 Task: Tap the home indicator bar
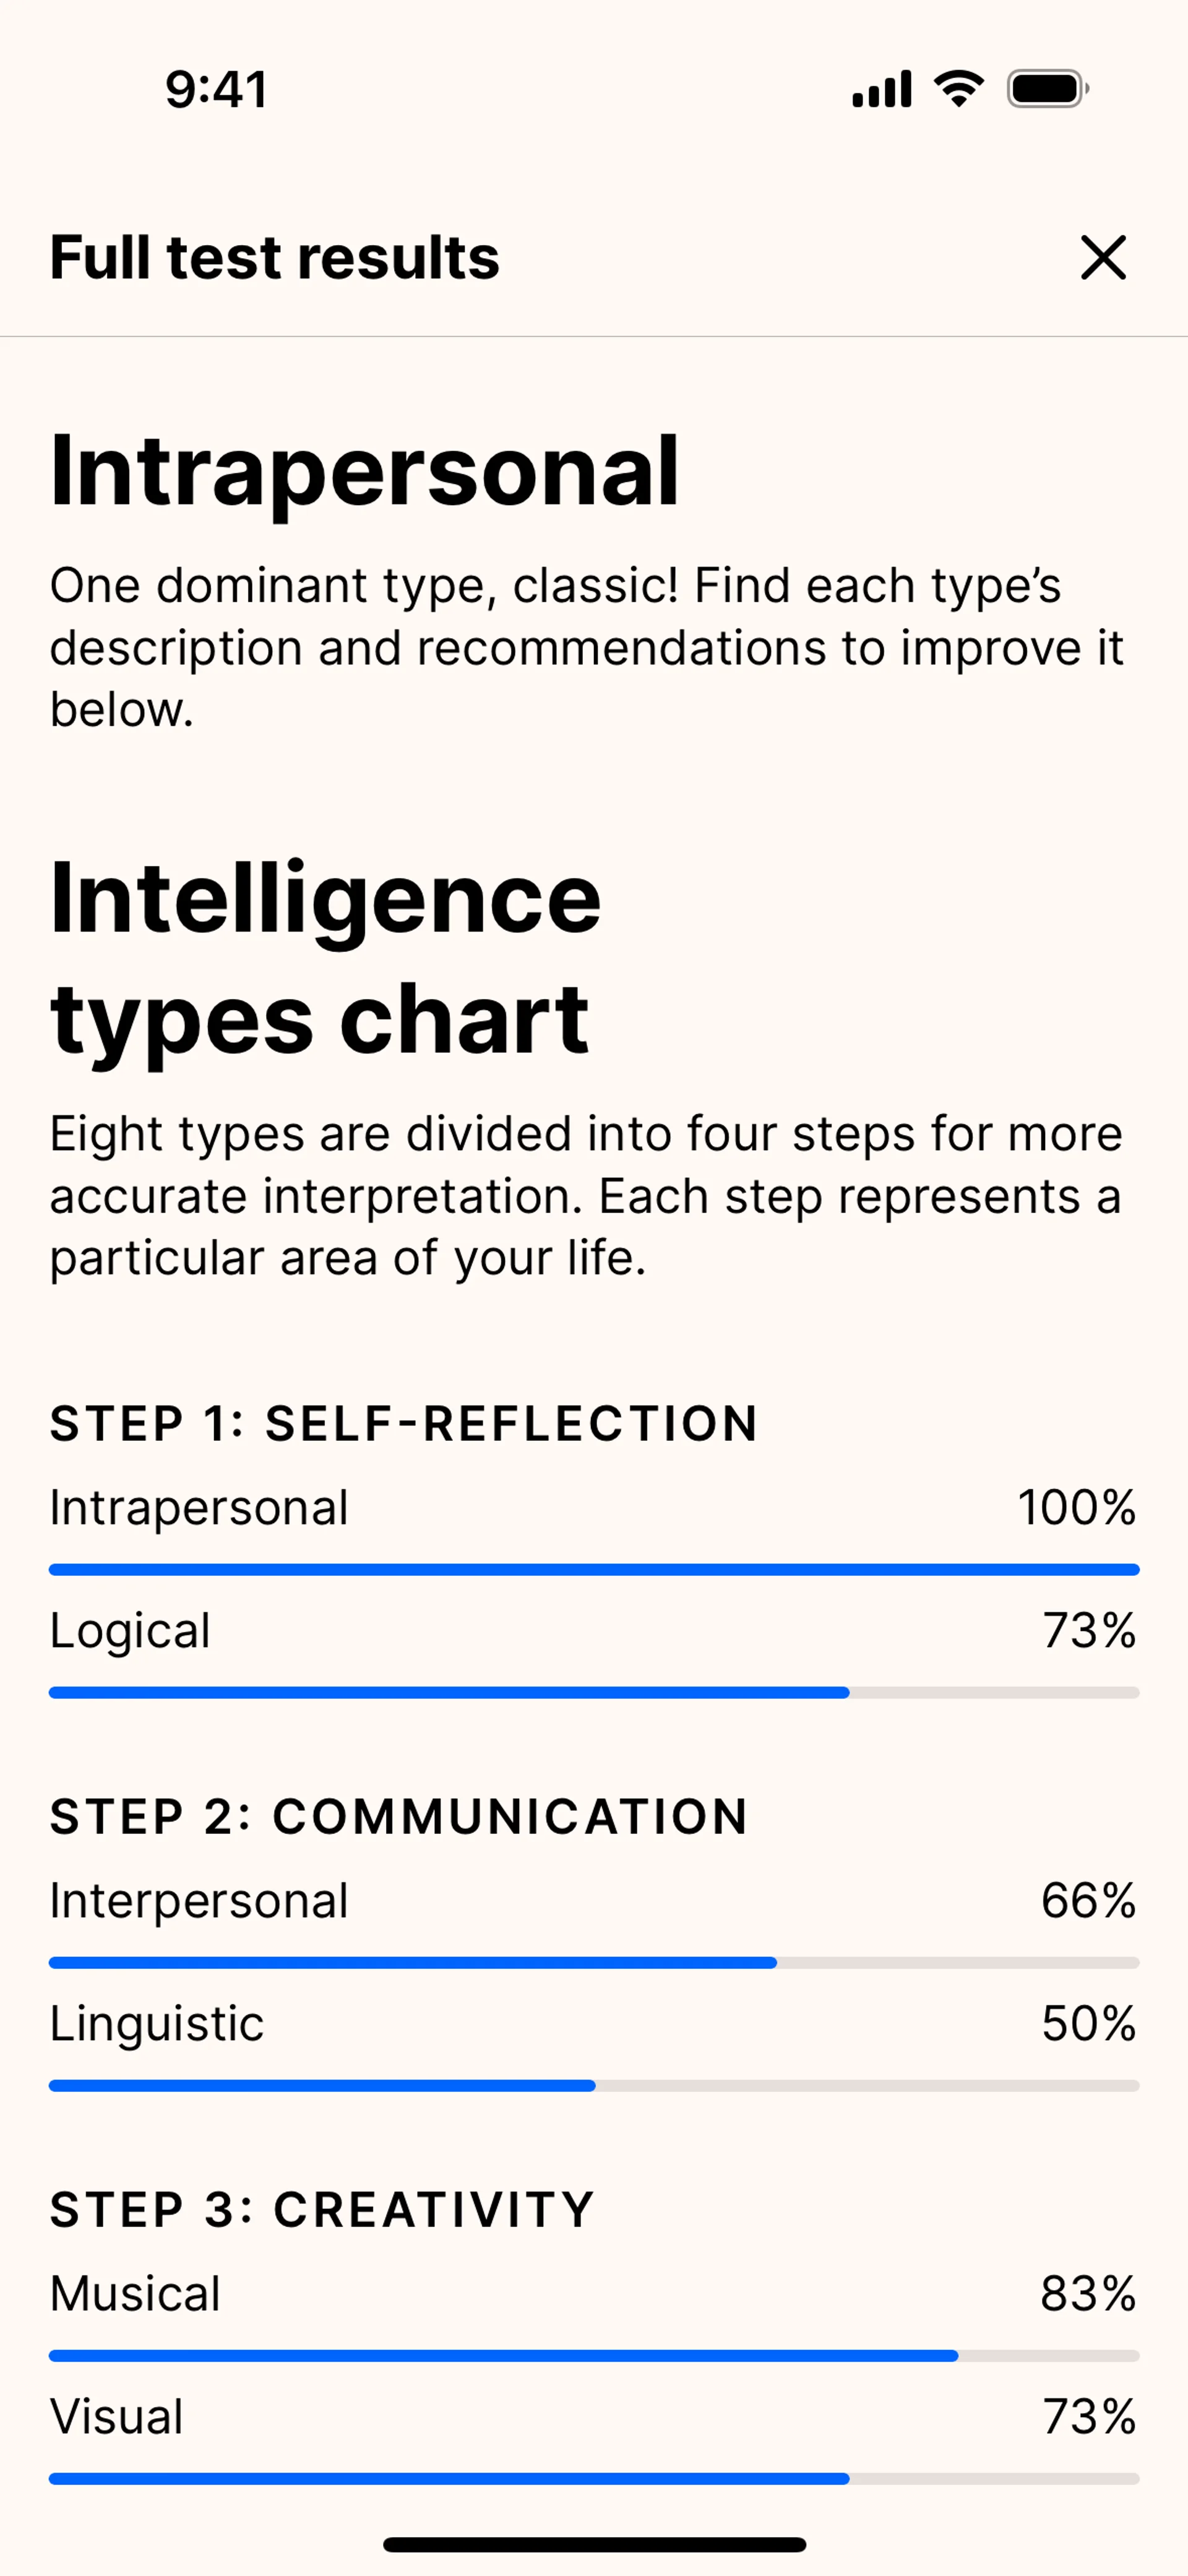pyautogui.click(x=594, y=2544)
